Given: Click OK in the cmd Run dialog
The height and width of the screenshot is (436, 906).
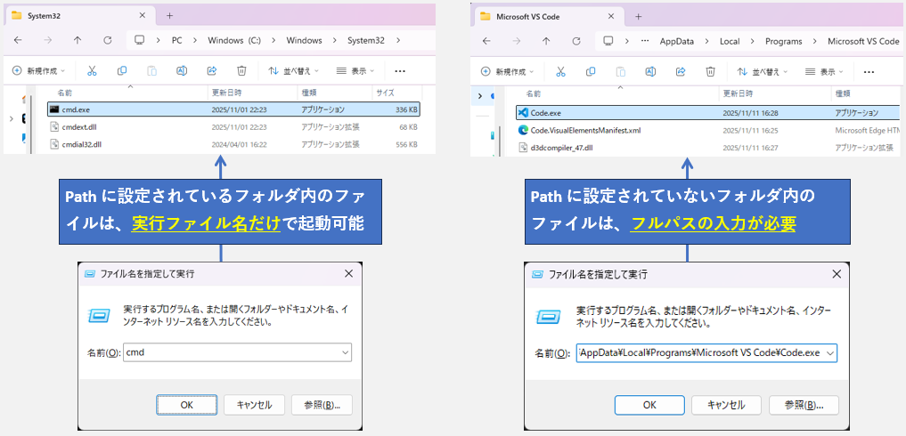Looking at the screenshot, I should 186,405.
